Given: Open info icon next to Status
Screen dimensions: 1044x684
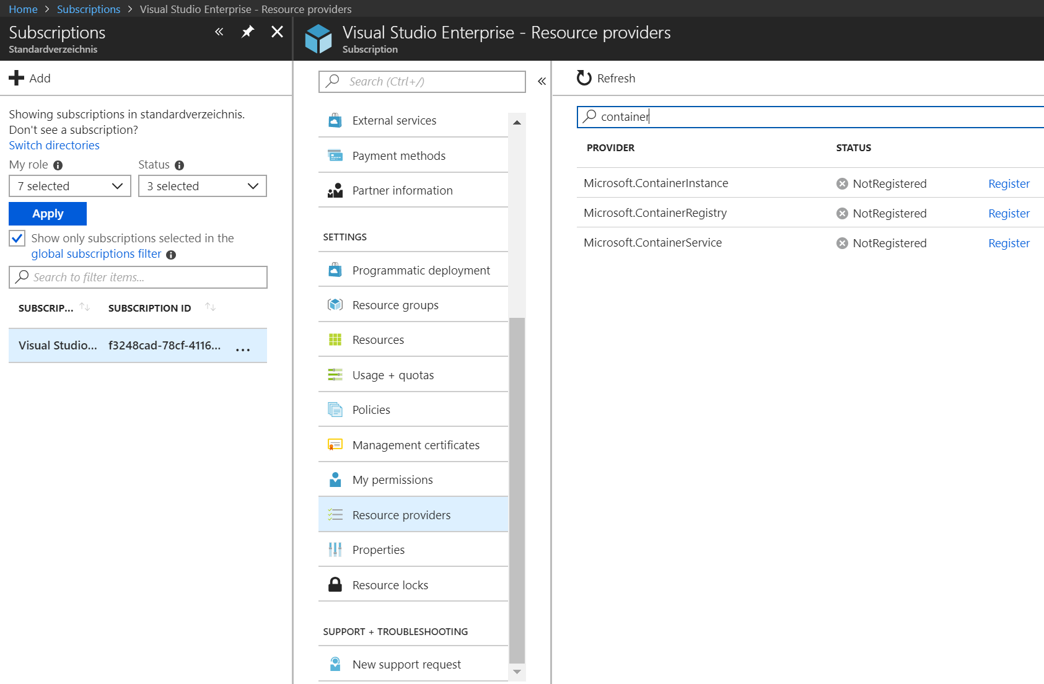Looking at the screenshot, I should (x=180, y=165).
